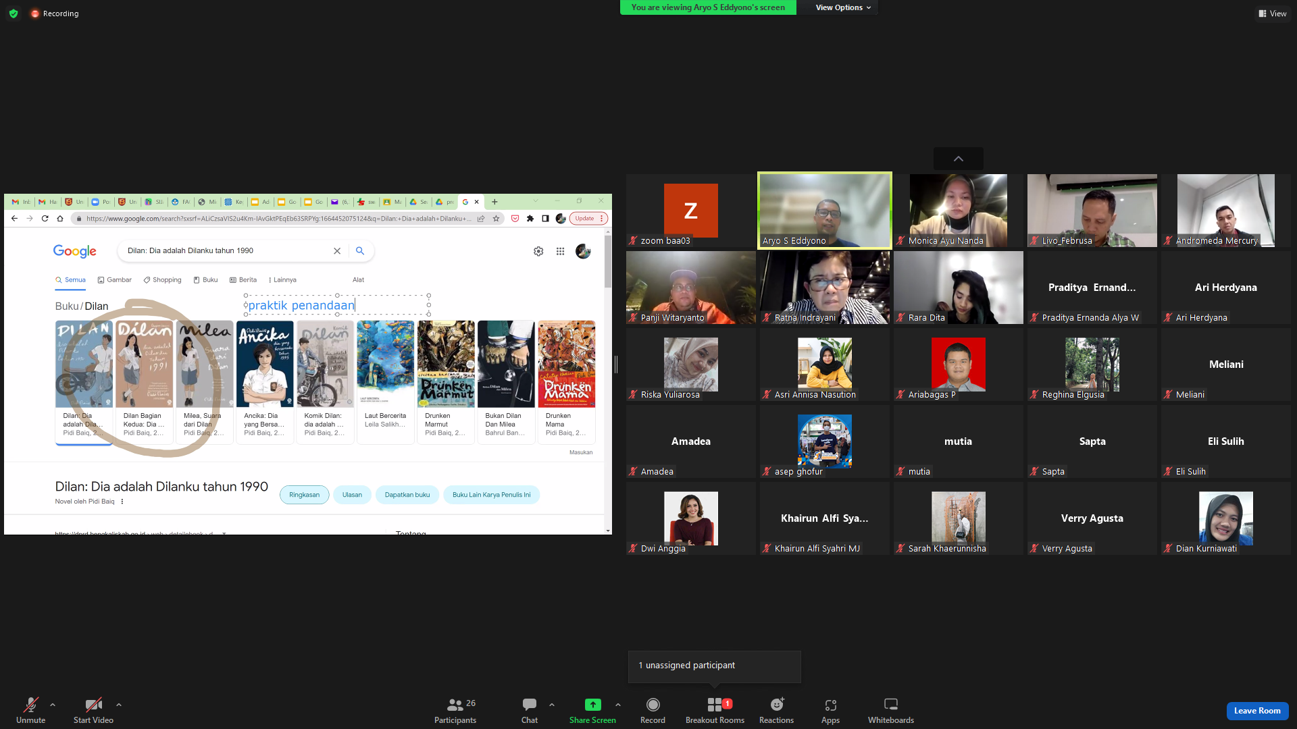Click the Share Screen icon

(x=592, y=705)
